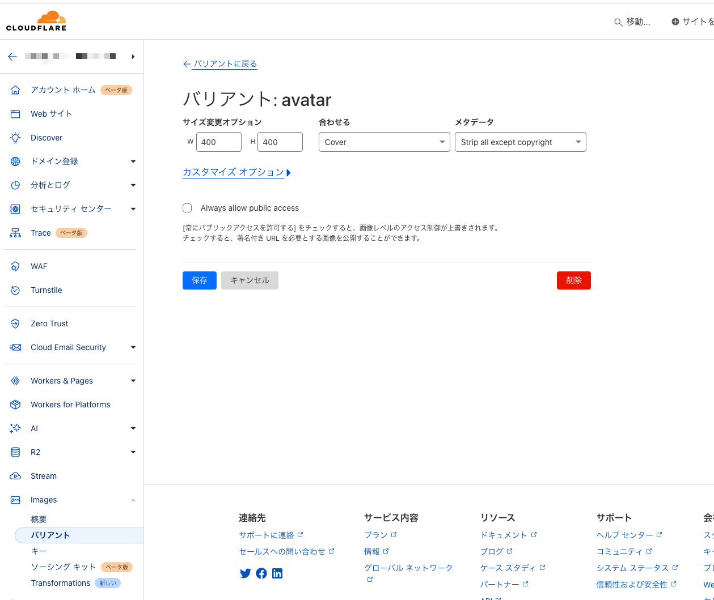Open the account switcher arrow
The height and width of the screenshot is (600, 714).
click(133, 57)
